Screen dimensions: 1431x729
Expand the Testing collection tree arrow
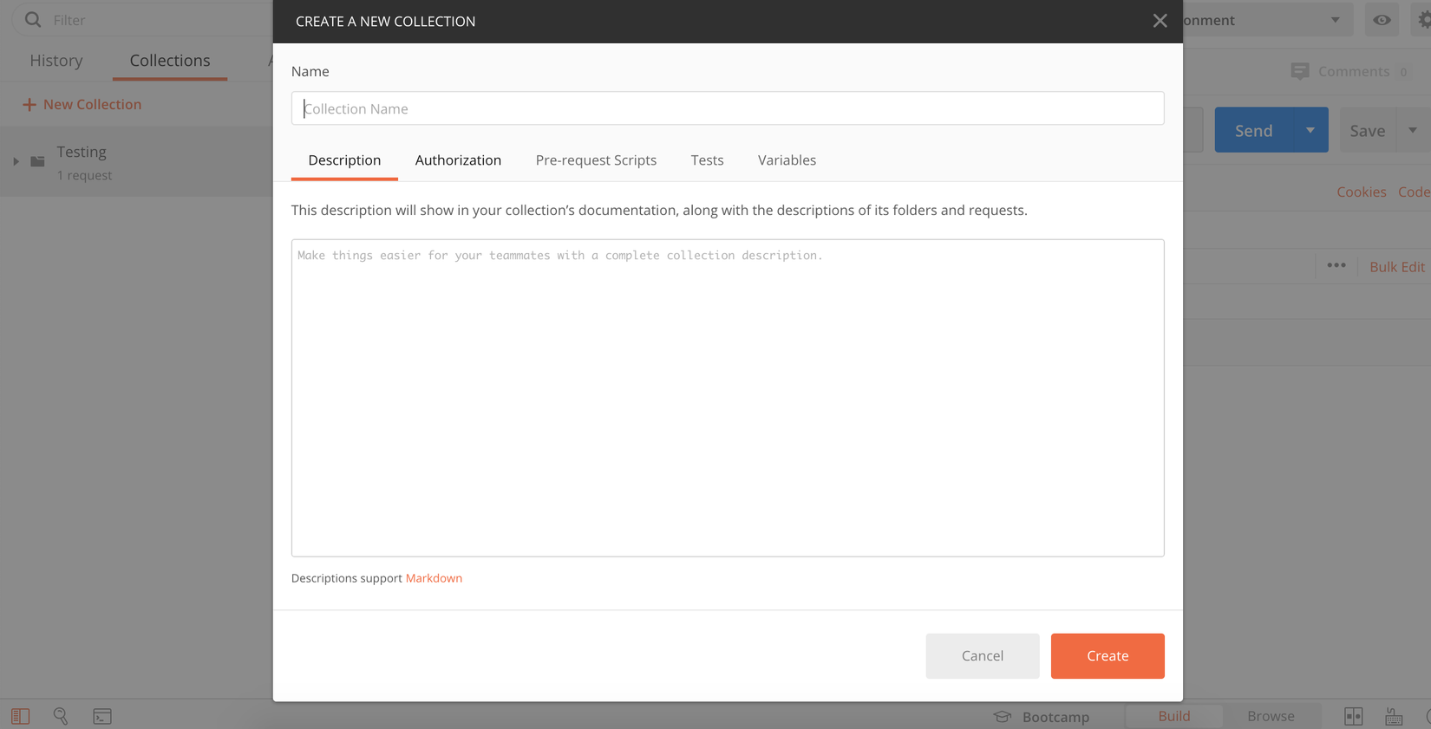[x=16, y=161]
